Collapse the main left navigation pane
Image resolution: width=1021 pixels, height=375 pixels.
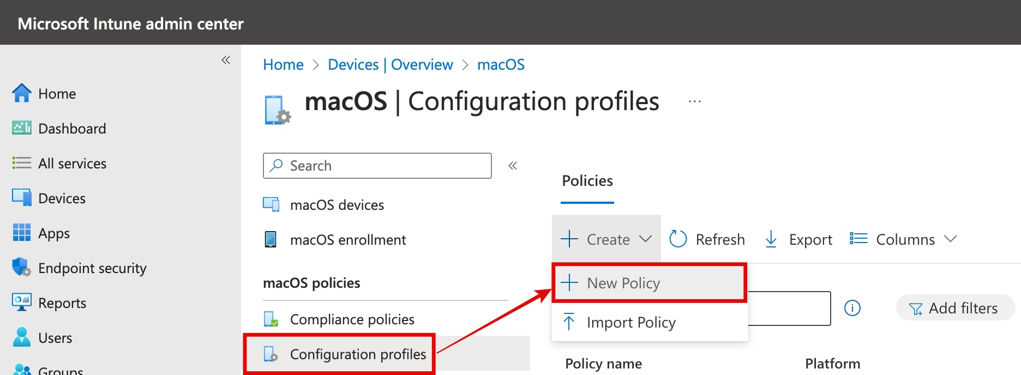point(226,60)
